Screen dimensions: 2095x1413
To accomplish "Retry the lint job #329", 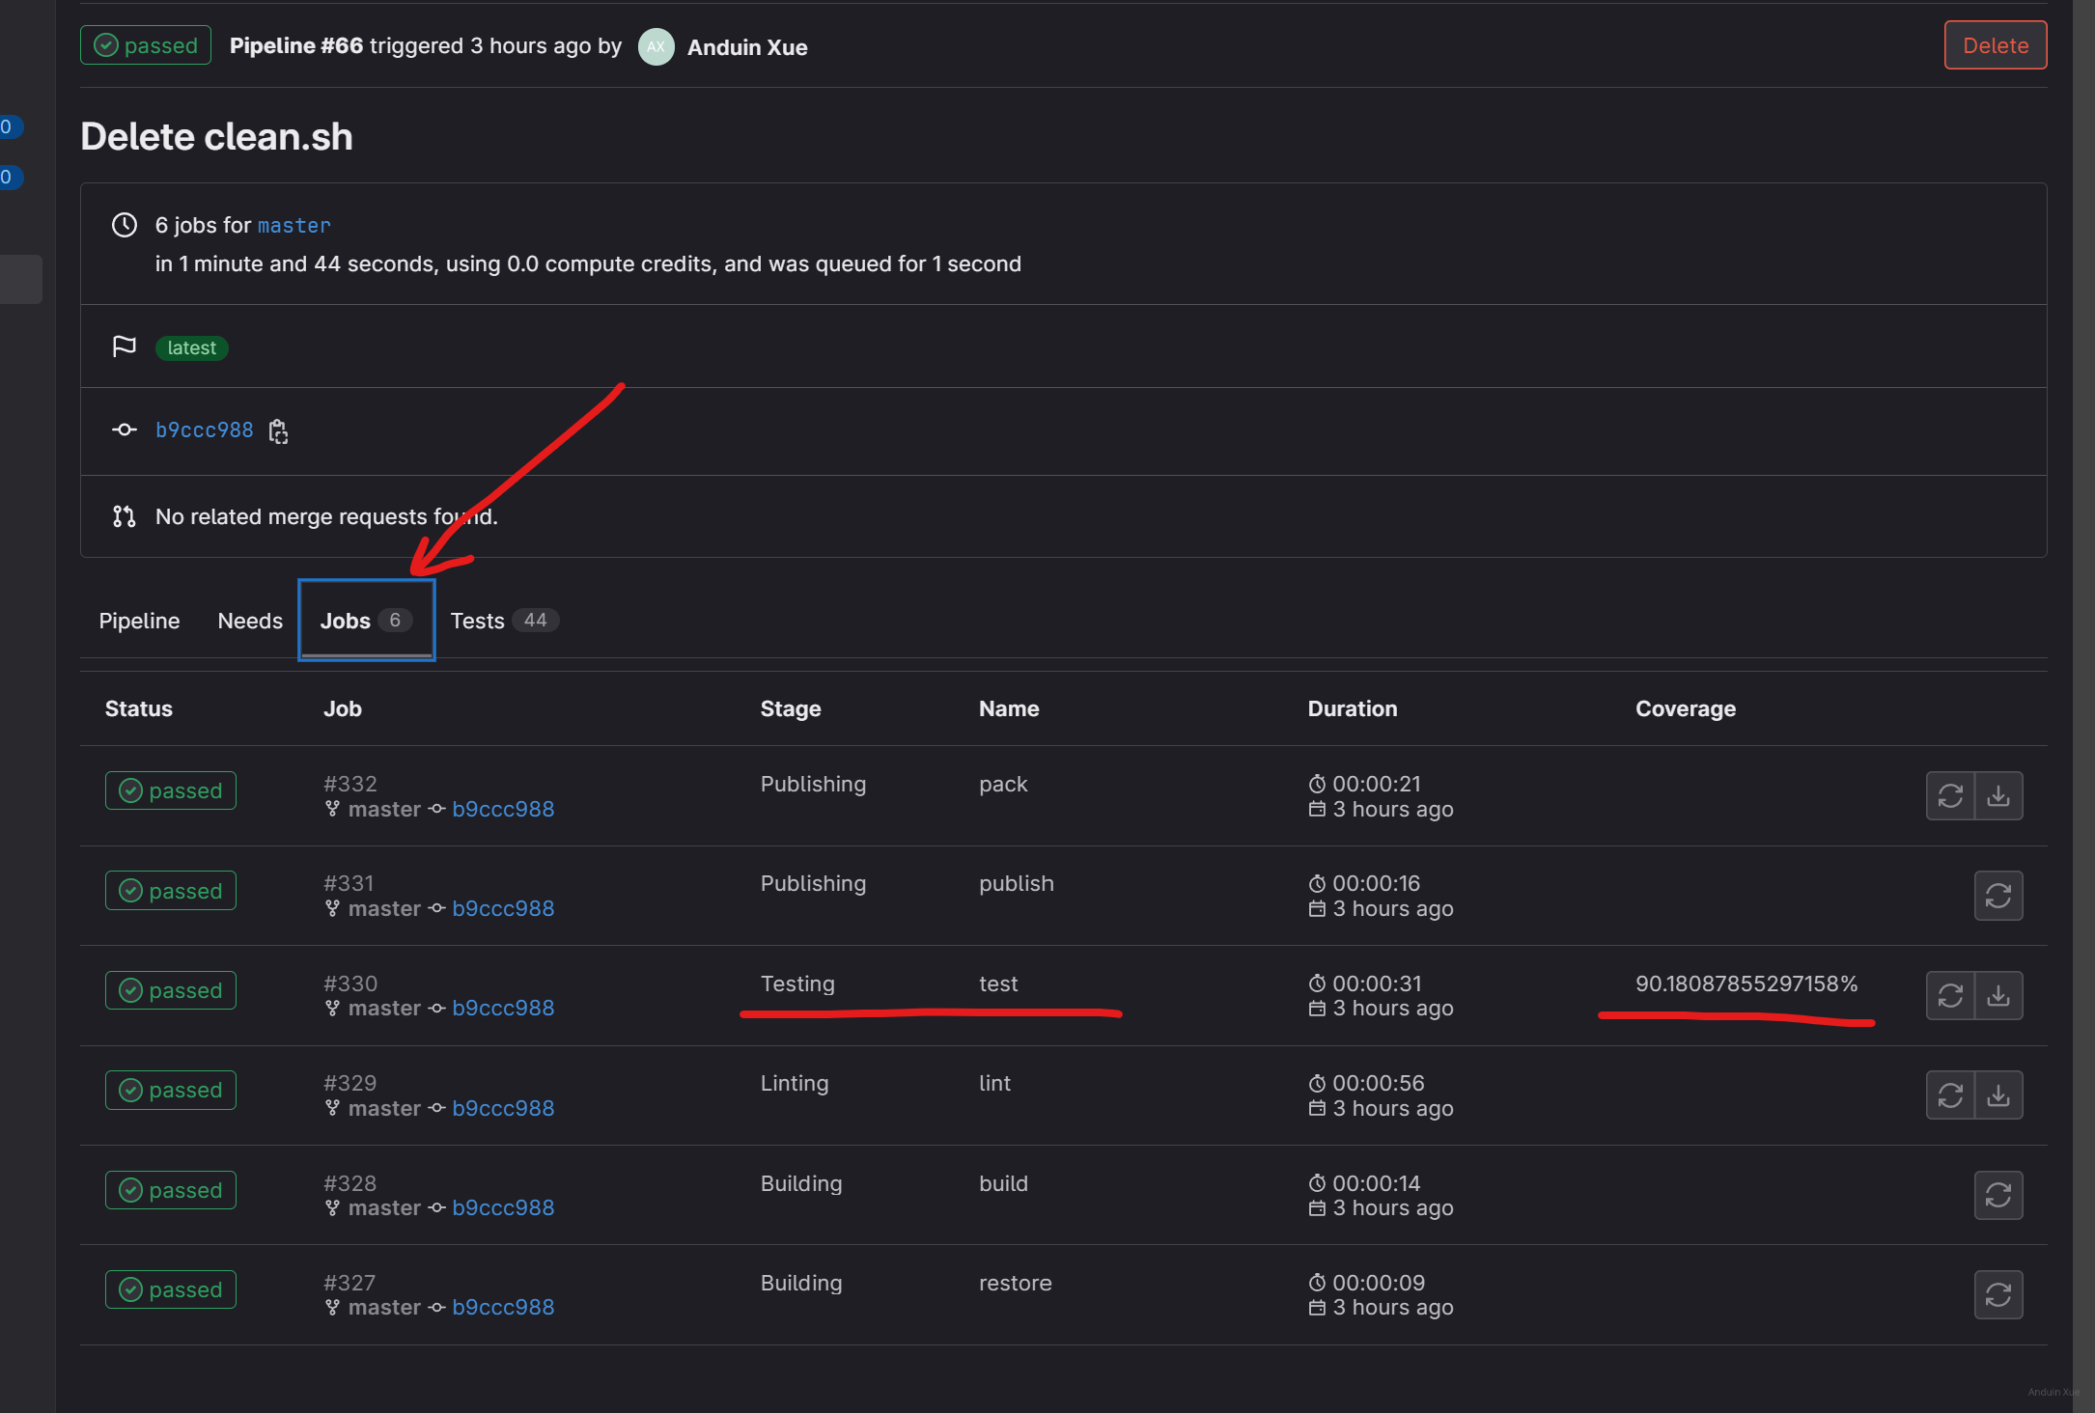I will click(1949, 1095).
